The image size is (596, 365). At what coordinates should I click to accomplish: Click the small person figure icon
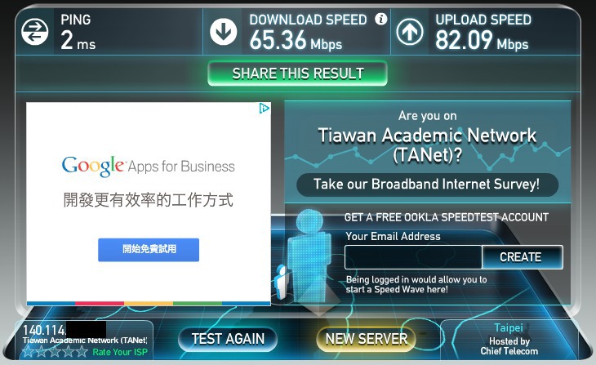tap(282, 283)
